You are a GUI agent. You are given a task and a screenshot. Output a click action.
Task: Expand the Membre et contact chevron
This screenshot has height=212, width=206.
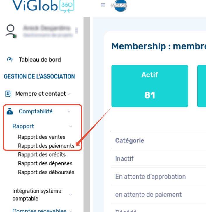[69, 94]
